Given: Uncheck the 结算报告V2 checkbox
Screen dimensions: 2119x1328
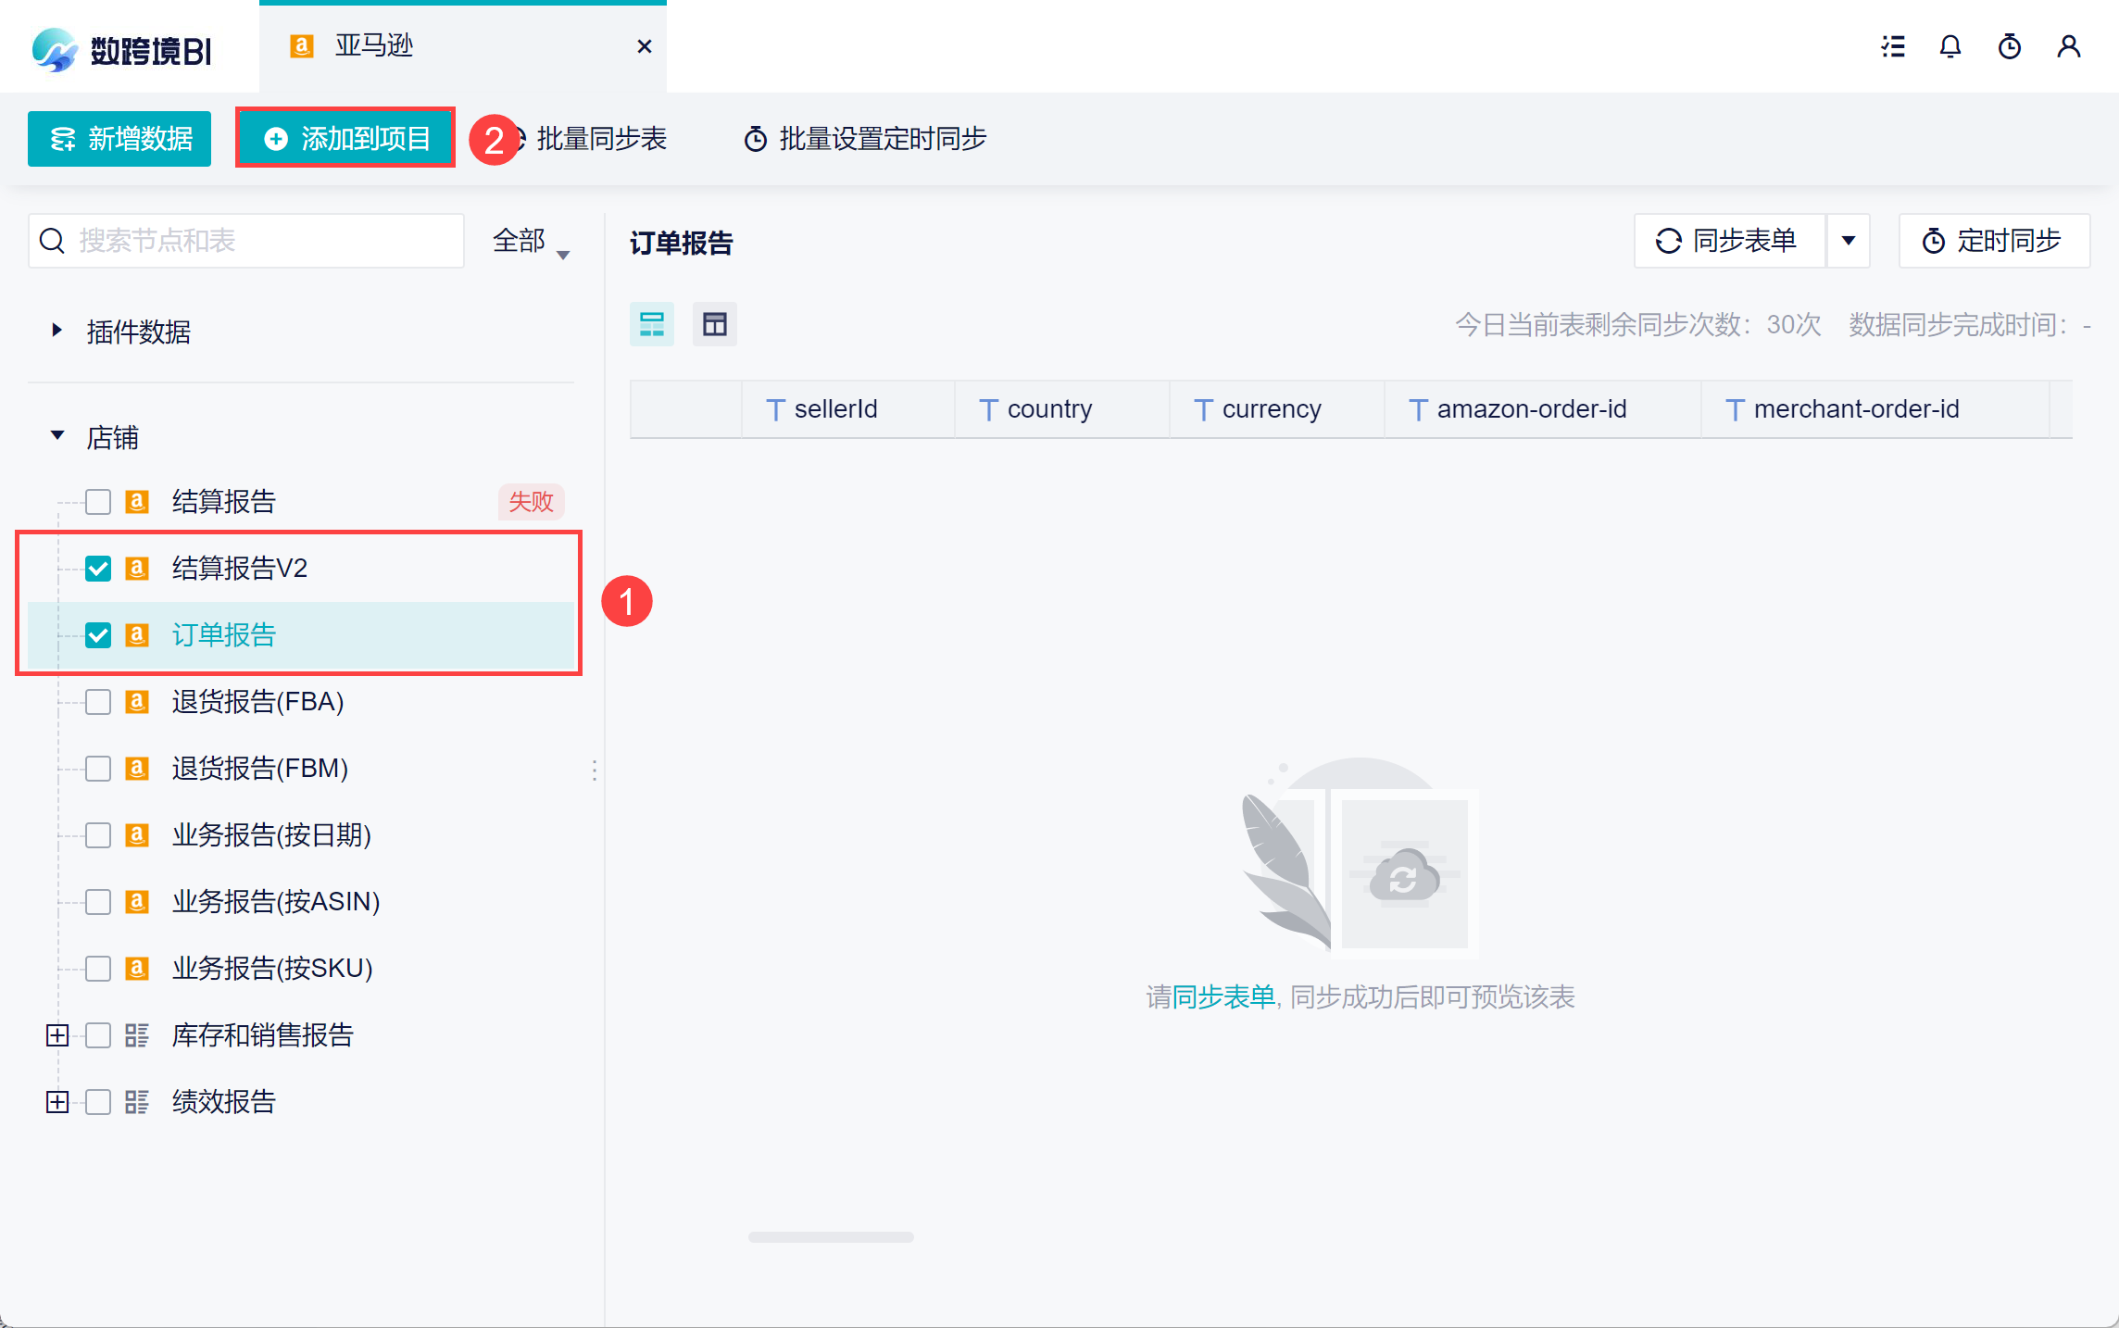Looking at the screenshot, I should coord(98,569).
